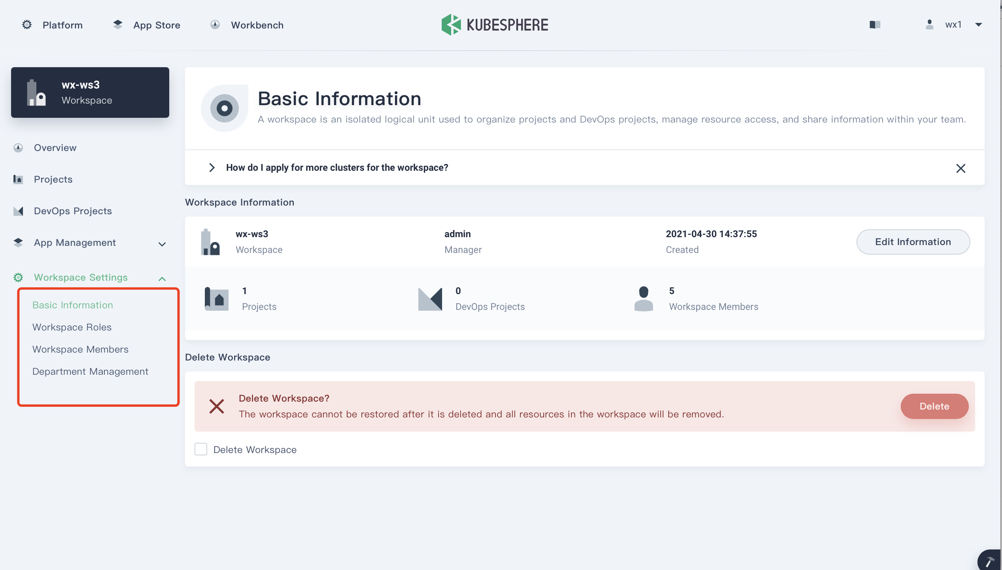Click the DevOps Projects sidebar icon
Image resolution: width=1002 pixels, height=570 pixels.
click(x=18, y=211)
